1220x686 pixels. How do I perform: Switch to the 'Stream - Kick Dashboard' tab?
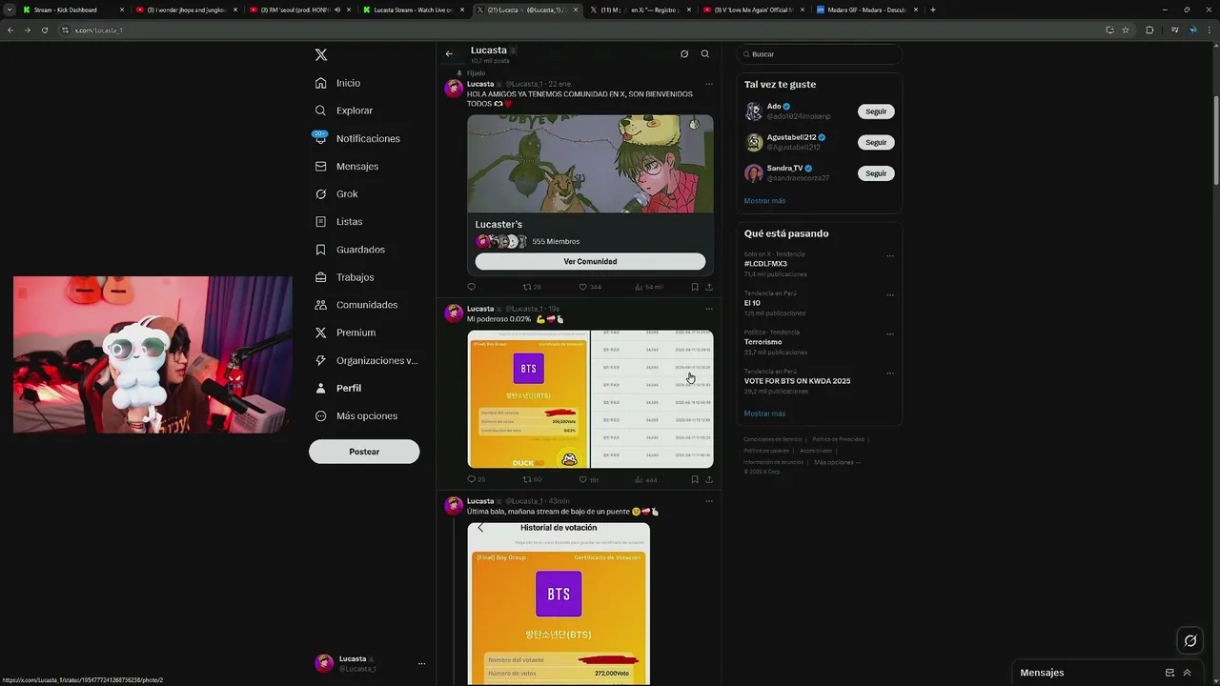(71, 10)
